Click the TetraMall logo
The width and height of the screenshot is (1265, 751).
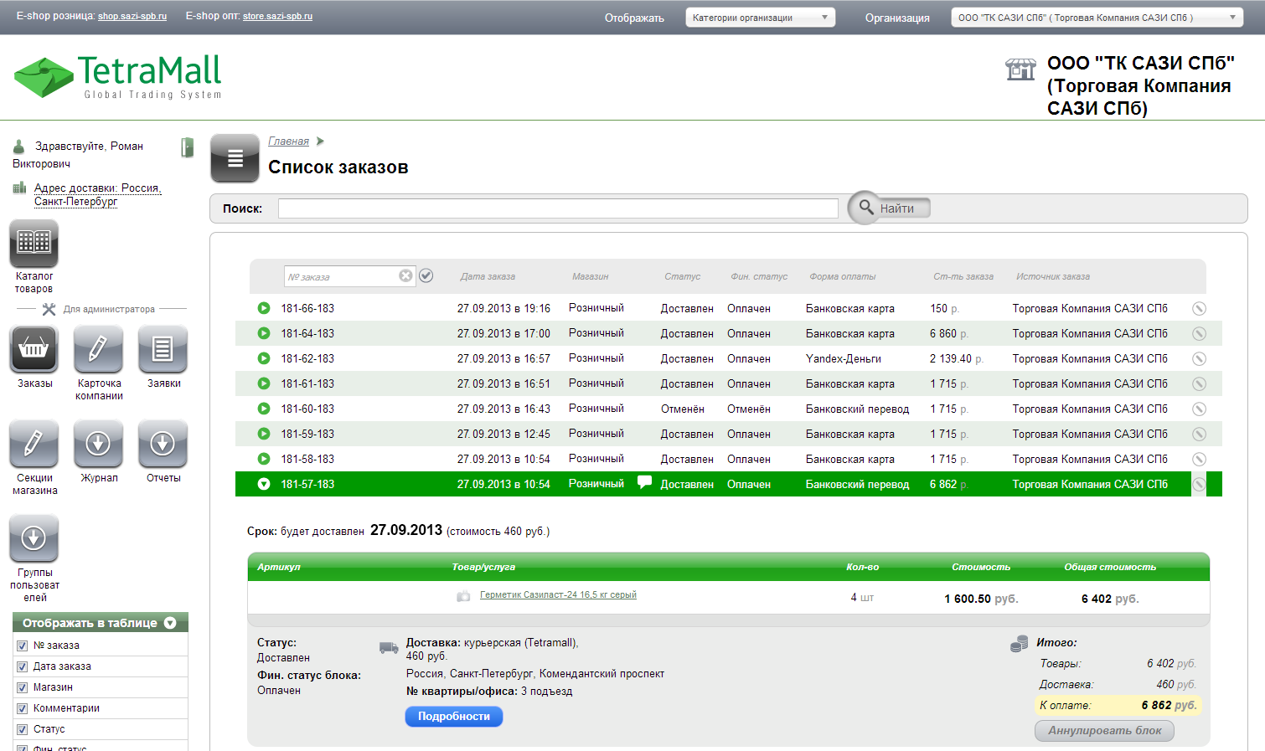[x=118, y=76]
